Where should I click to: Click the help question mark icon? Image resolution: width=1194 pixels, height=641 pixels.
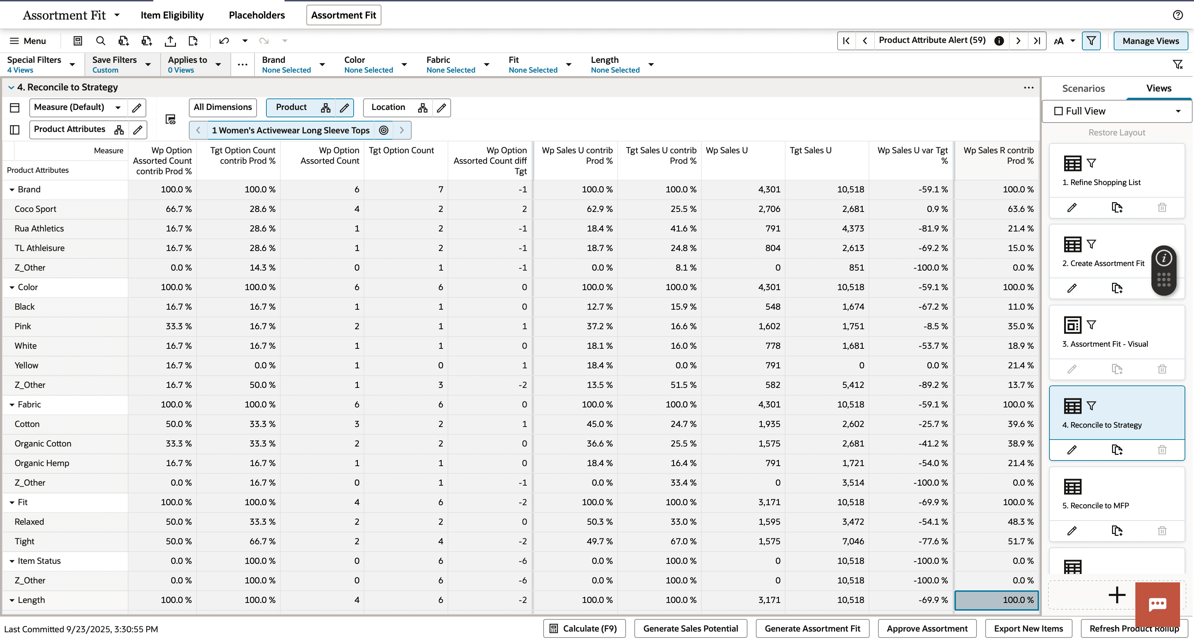(x=1178, y=15)
